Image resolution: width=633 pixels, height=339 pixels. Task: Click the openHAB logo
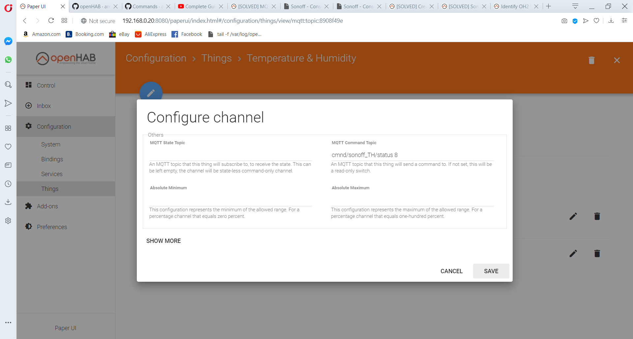pos(66,59)
